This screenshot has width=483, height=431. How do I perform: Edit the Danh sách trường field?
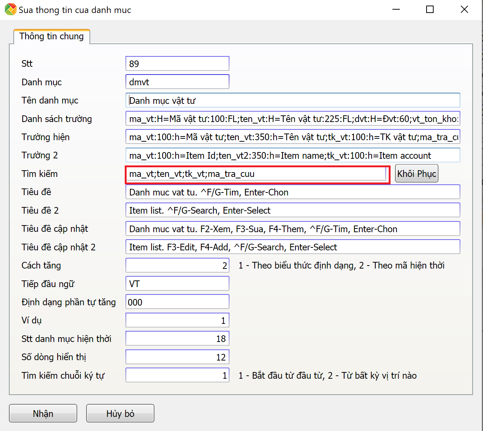pyautogui.click(x=293, y=119)
